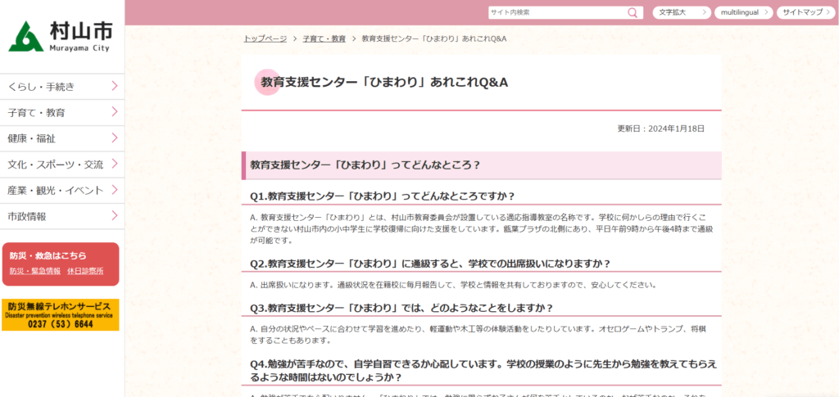Expand the chevron beside 産業・観光・イベント
The height and width of the screenshot is (397, 839).
(115, 190)
